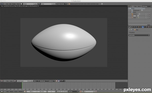Switch to Scene properties tab icon
Screen dimensions: 152x93
pyautogui.click(x=135, y=27)
